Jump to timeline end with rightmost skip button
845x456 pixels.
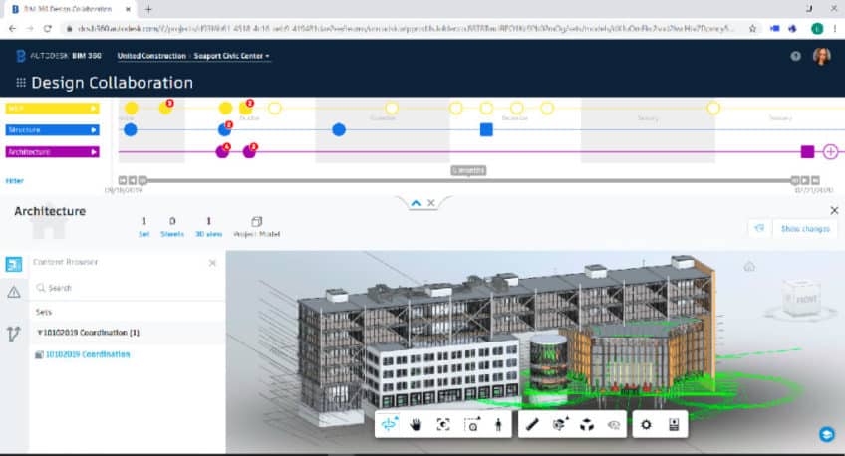click(x=815, y=181)
